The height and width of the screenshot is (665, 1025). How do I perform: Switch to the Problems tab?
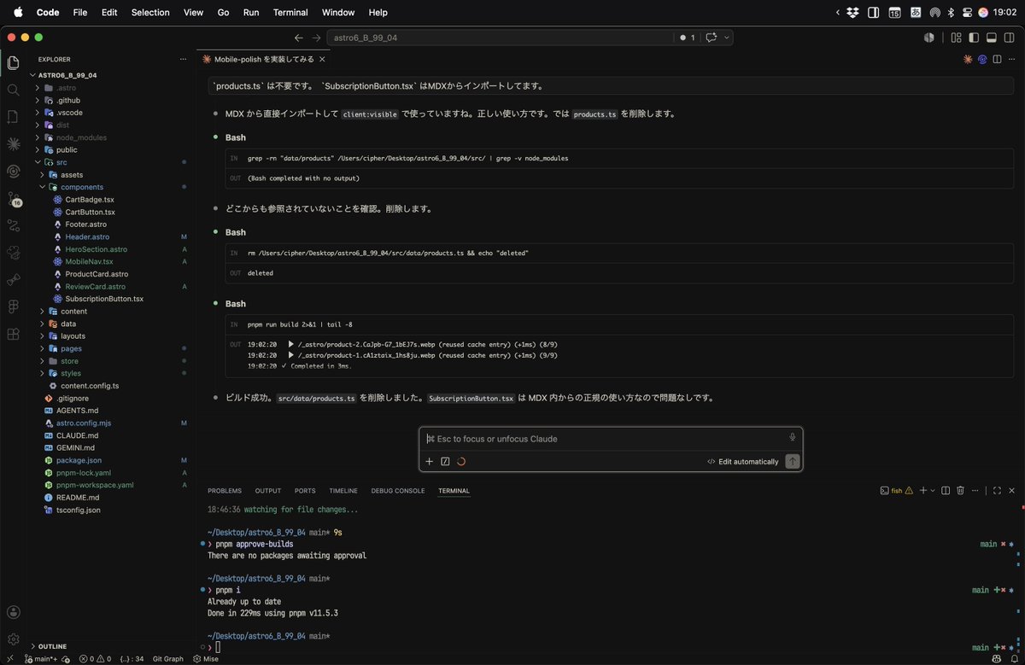225,491
